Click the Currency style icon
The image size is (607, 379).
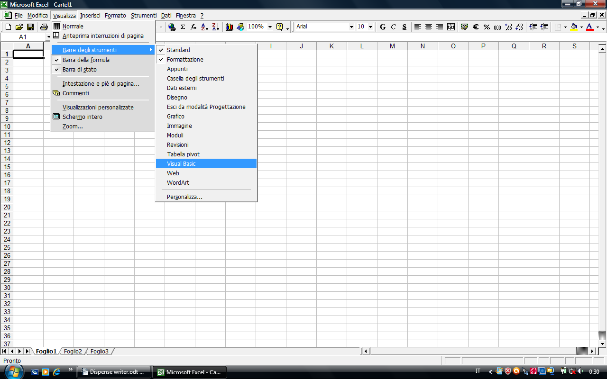(464, 27)
